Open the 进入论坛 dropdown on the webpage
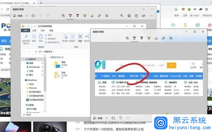 (195, 16)
